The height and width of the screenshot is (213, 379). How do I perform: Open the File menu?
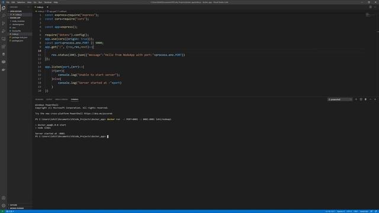pyautogui.click(x=8, y=2)
